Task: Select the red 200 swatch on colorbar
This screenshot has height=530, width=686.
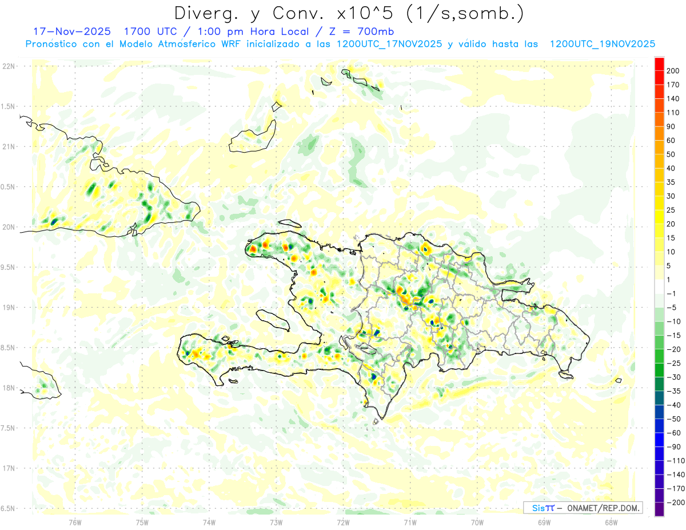Action: [x=659, y=63]
